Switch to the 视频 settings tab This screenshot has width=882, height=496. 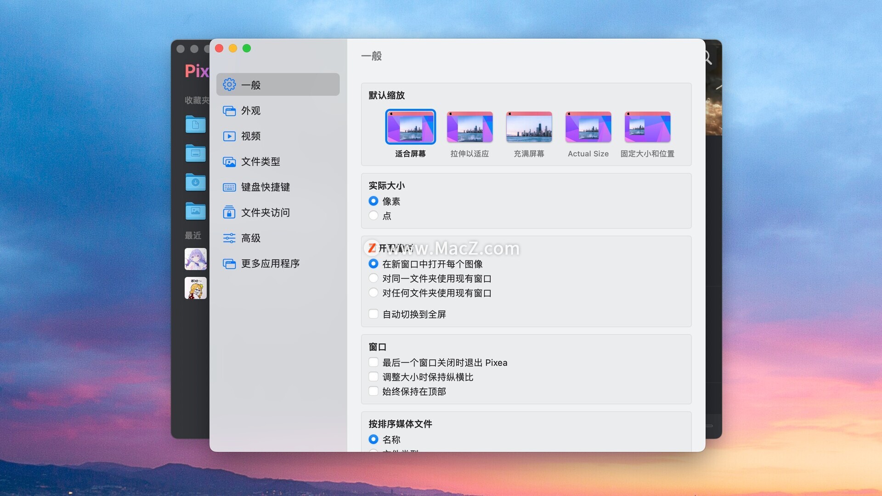[x=278, y=136]
